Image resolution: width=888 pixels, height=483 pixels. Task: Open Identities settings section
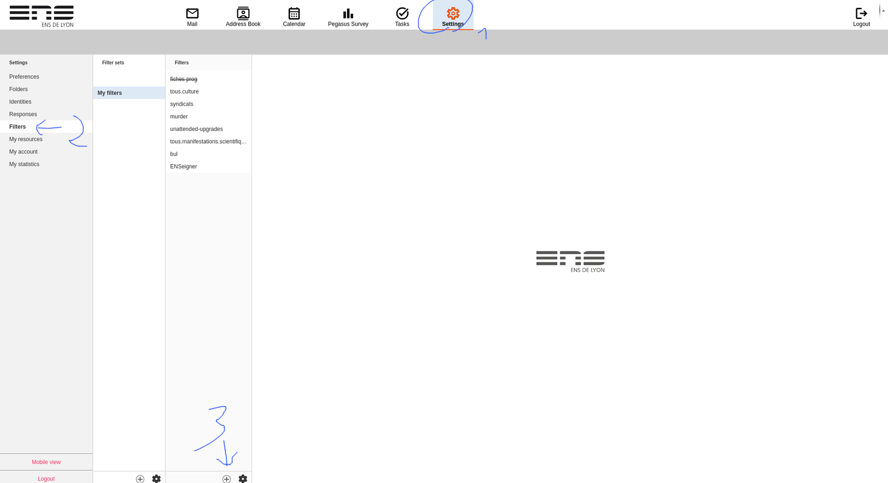point(20,102)
